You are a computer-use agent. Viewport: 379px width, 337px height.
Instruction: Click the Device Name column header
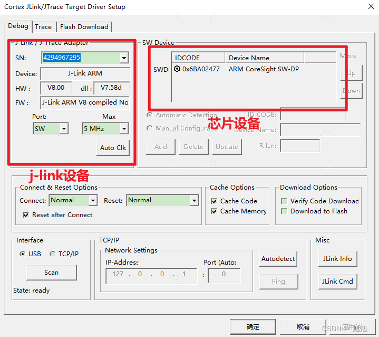pyautogui.click(x=265, y=58)
